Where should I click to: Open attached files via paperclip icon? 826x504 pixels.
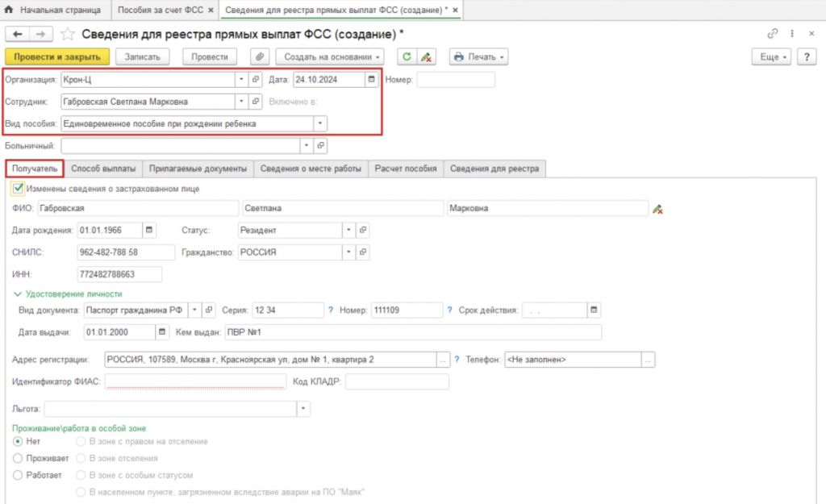point(259,57)
